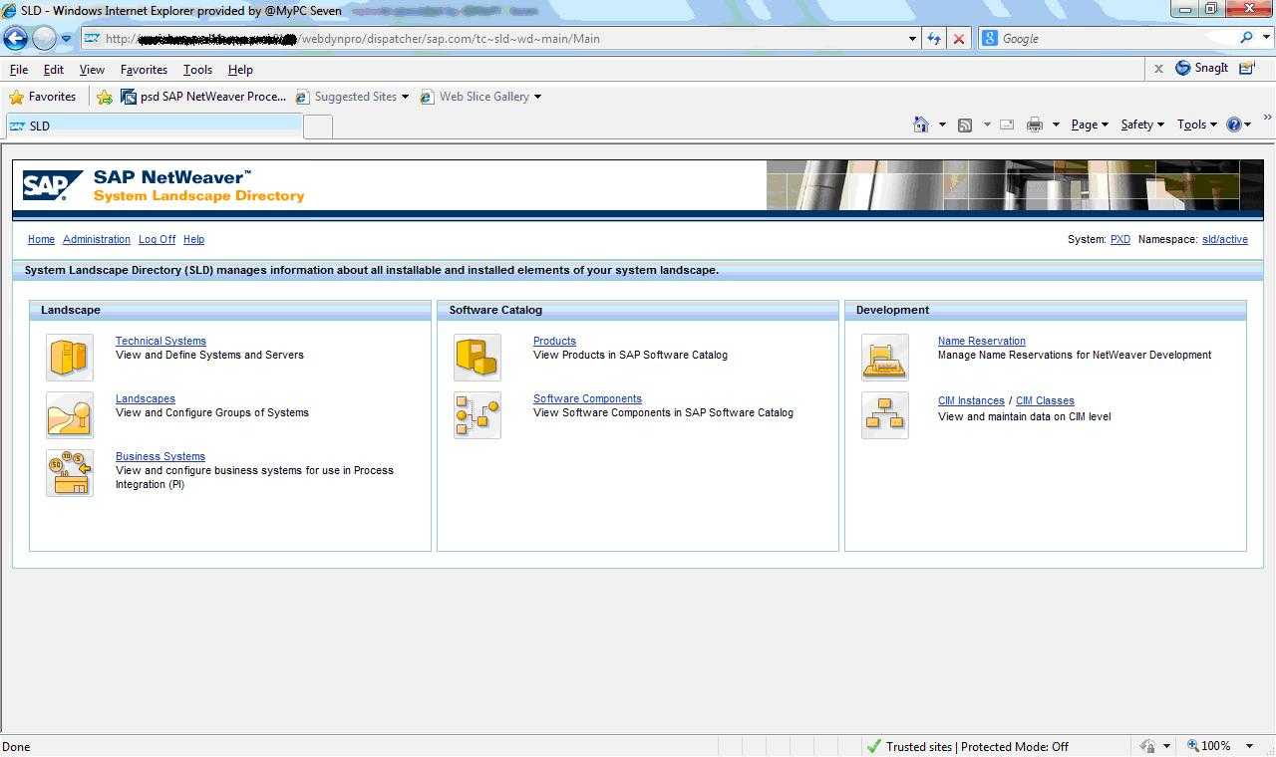Image resolution: width=1276 pixels, height=757 pixels.
Task: Open the Favorites menu
Action: click(x=144, y=70)
